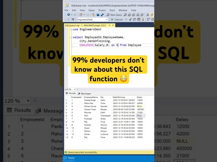Select the NULL salary cell for Rohan Kumar
Screen dimensions: 217x162
(x=140, y=106)
